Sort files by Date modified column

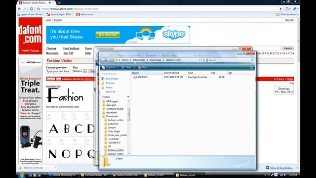tap(174, 73)
